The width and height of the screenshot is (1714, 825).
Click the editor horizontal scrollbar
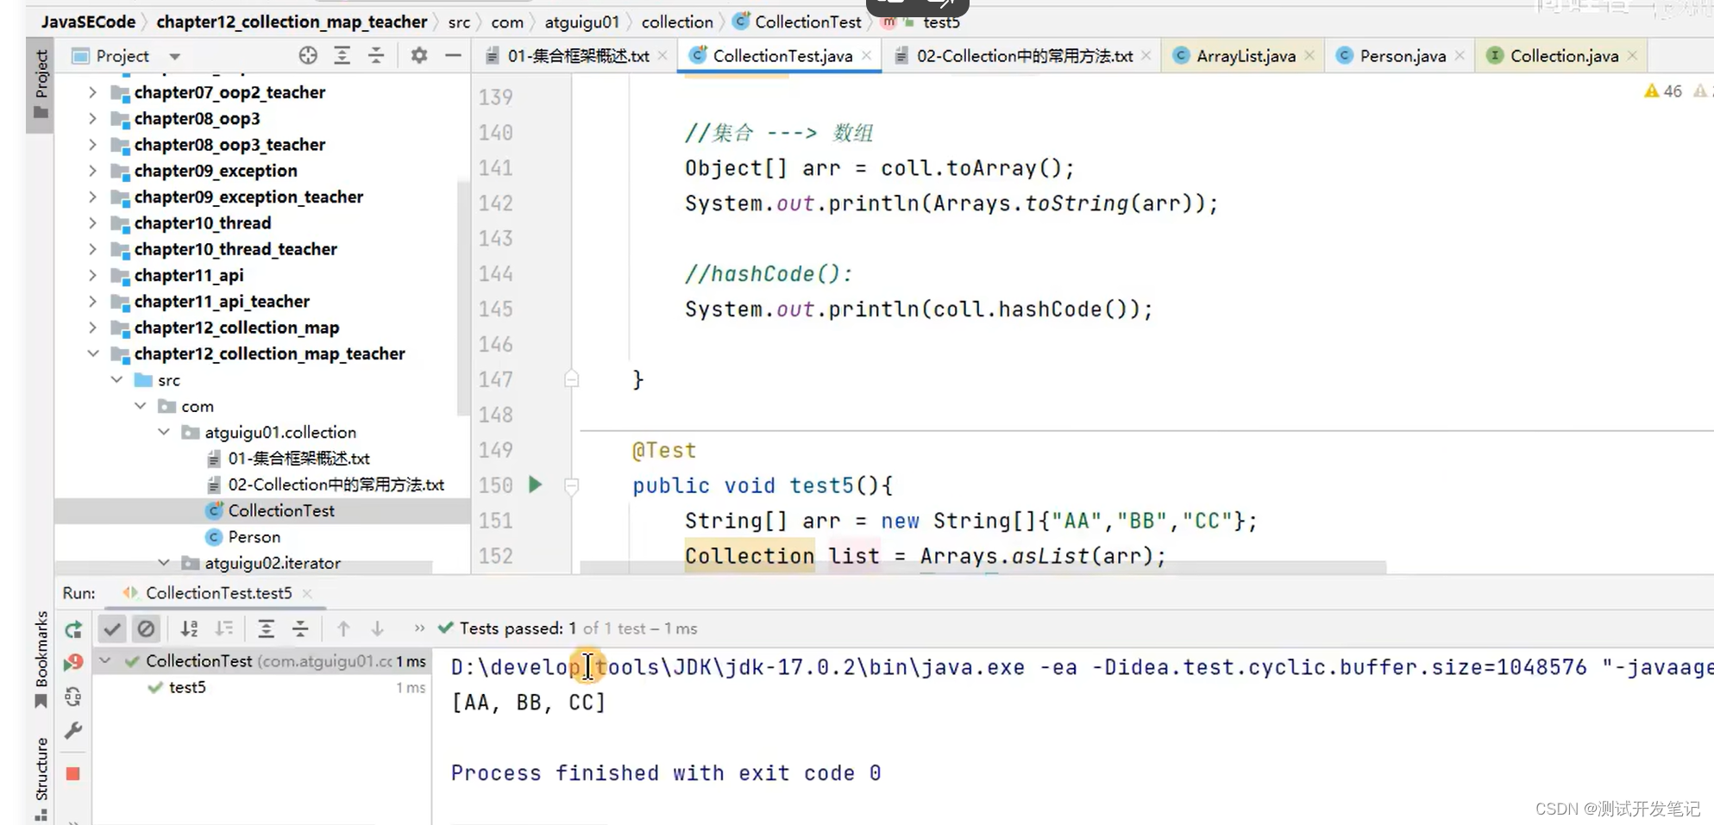coord(983,566)
